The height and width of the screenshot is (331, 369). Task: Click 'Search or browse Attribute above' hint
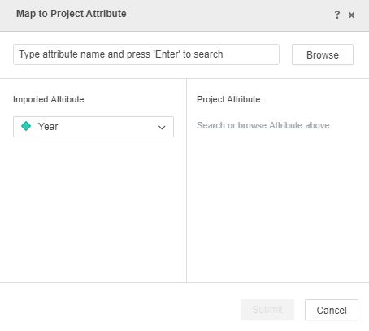(263, 125)
